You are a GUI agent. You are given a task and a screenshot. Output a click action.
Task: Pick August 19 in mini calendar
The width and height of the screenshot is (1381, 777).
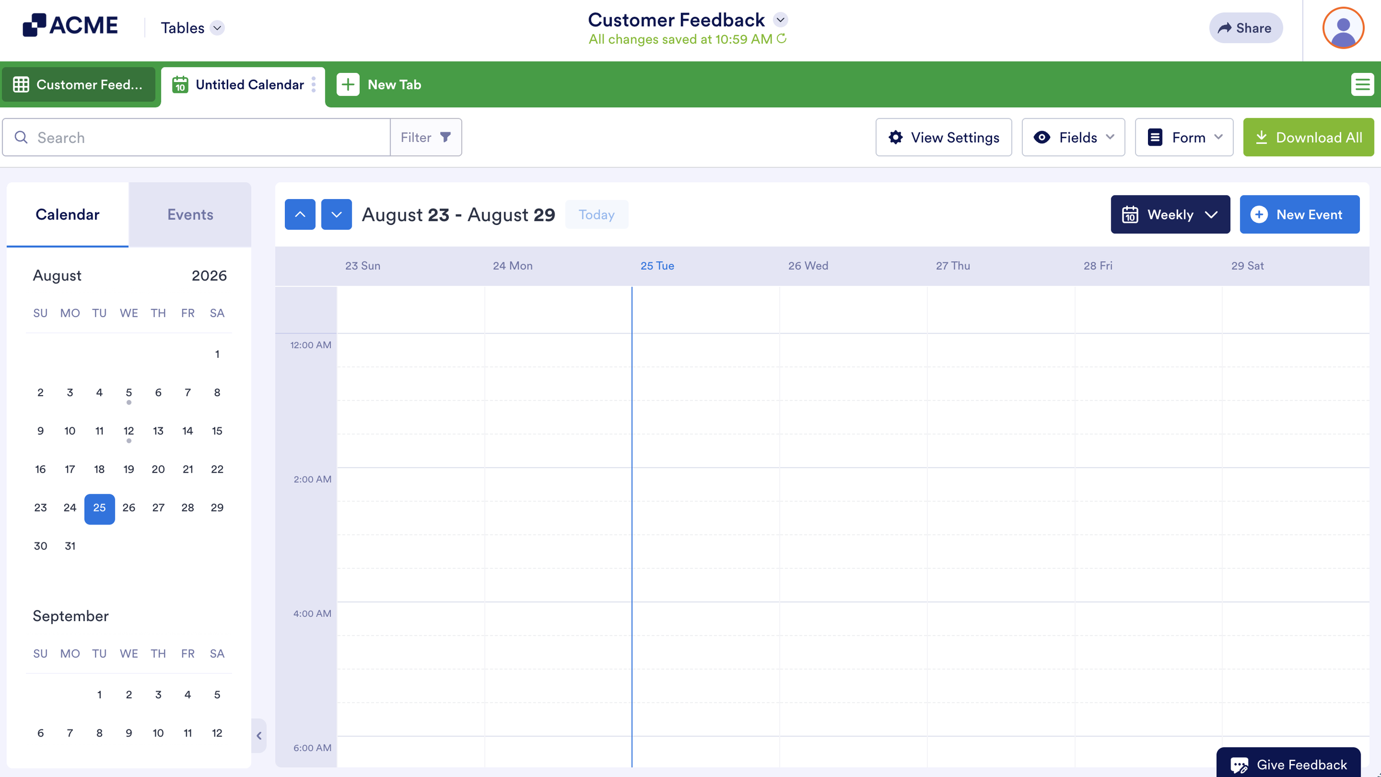coord(129,469)
